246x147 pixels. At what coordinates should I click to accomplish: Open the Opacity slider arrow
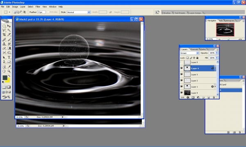pyautogui.click(x=217, y=53)
